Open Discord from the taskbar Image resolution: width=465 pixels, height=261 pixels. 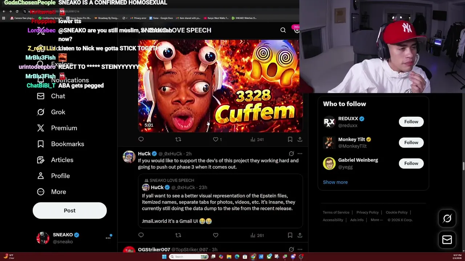[293, 257]
